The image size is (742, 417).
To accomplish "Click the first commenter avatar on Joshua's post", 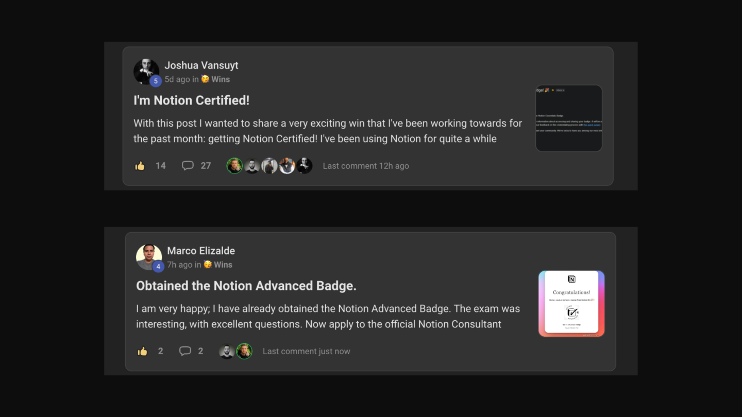I will [x=234, y=166].
